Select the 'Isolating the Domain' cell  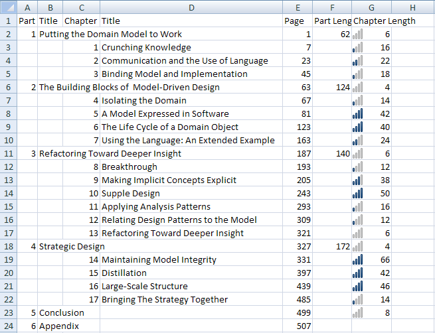click(x=191, y=100)
